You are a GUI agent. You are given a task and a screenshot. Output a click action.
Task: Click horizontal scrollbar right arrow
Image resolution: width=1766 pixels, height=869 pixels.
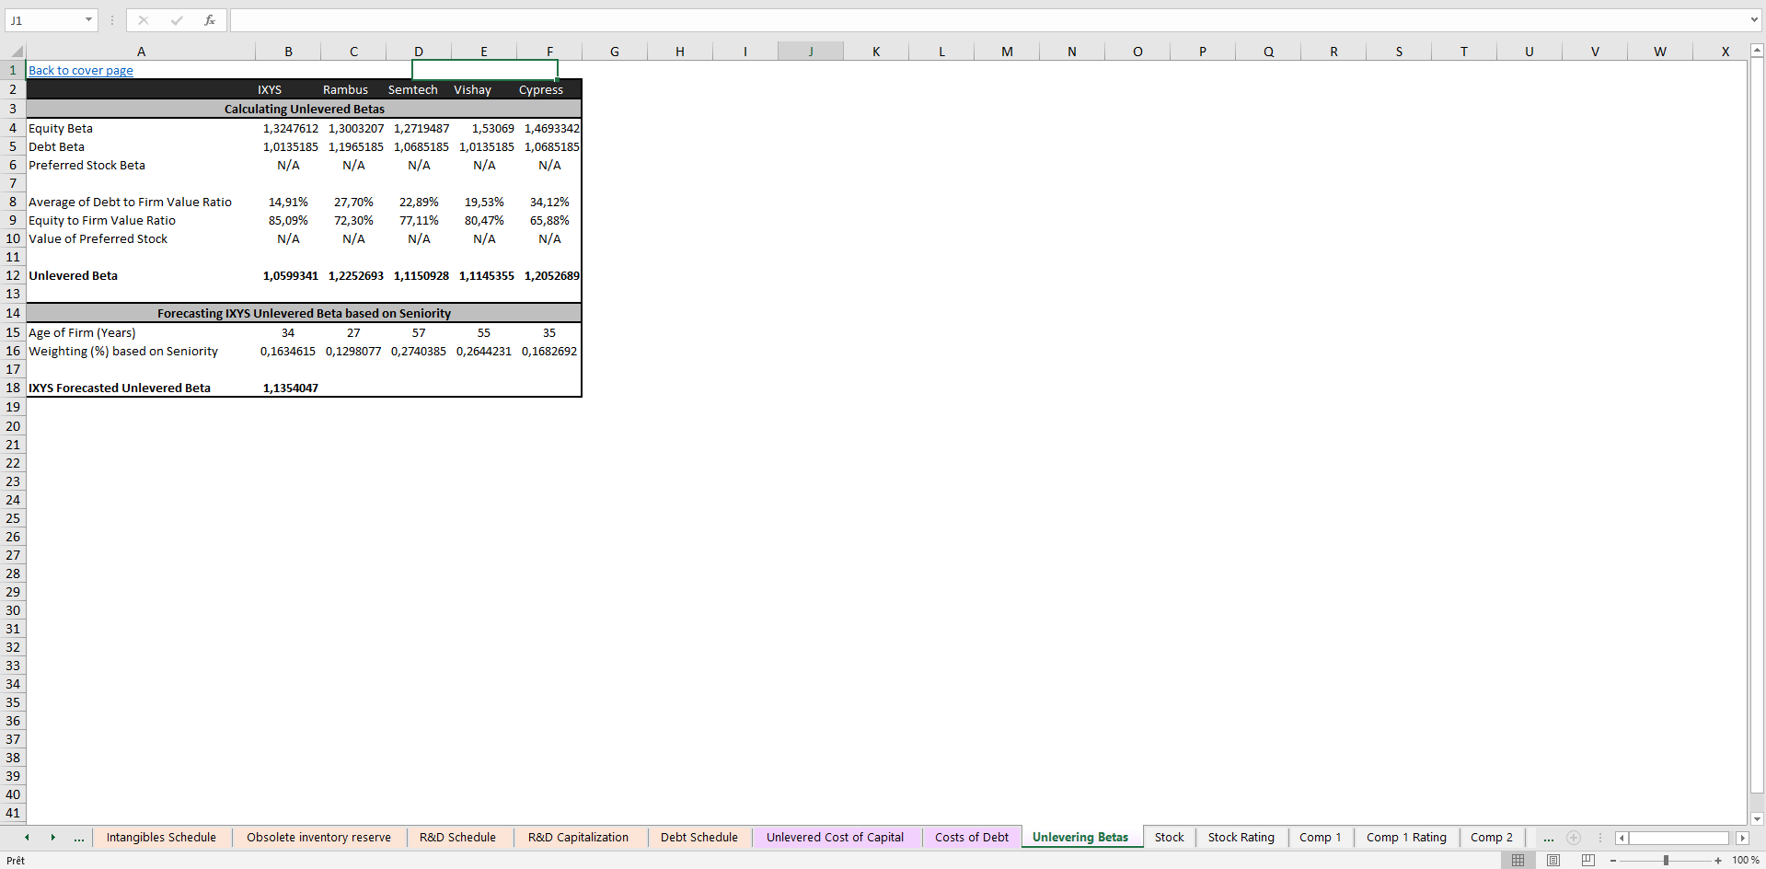tap(1742, 838)
